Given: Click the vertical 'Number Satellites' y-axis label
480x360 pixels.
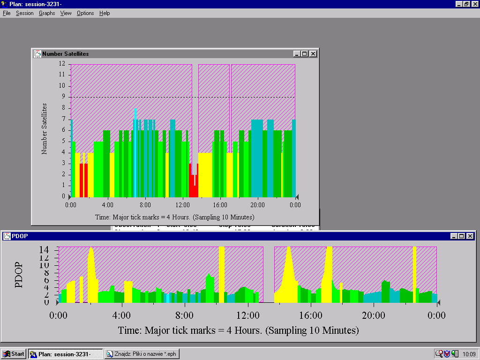Looking at the screenshot, I should 45,128.
